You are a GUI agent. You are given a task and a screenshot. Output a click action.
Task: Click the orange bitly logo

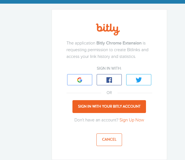click(108, 29)
